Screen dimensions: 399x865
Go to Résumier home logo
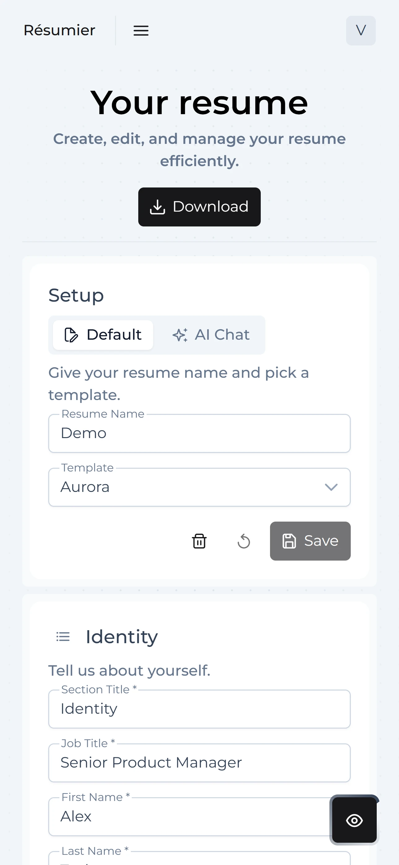59,31
